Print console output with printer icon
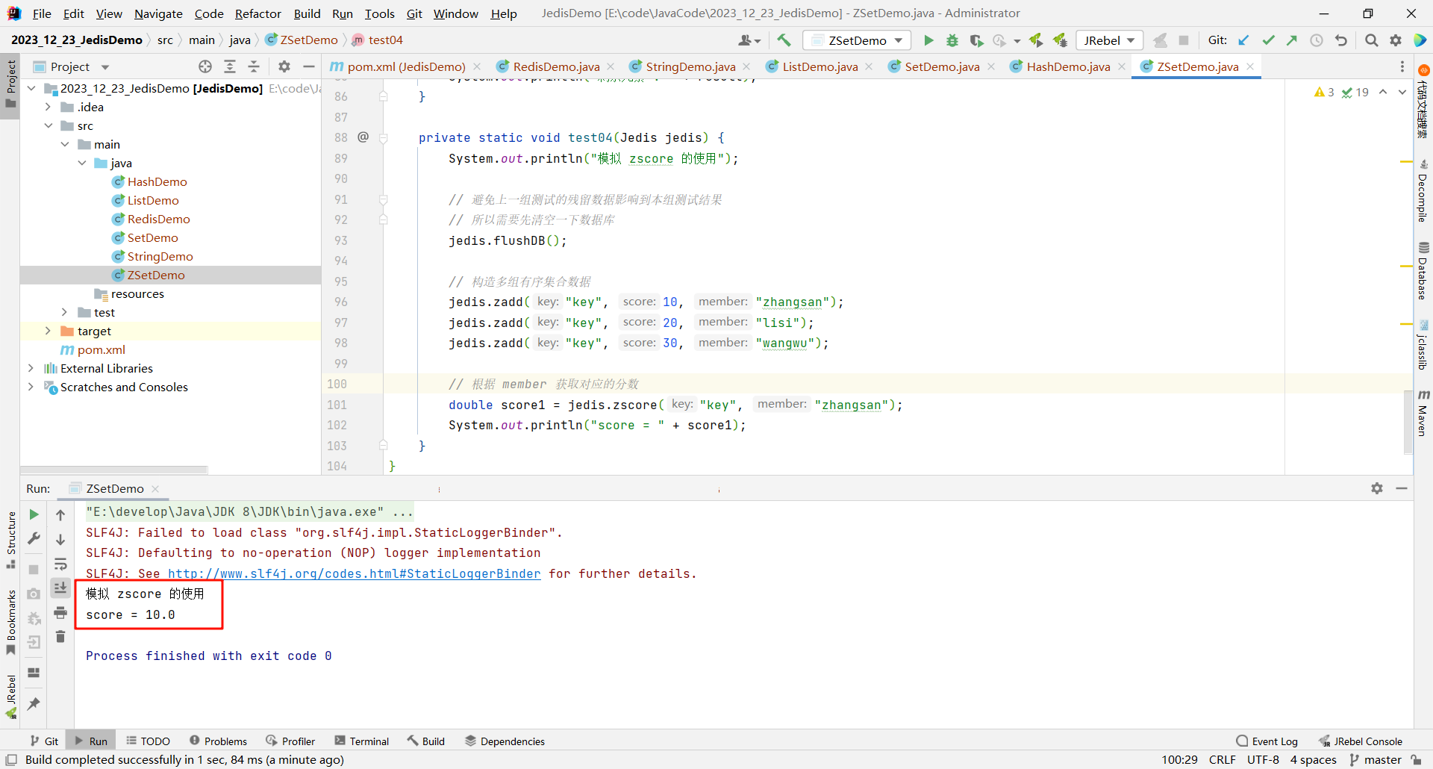Viewport: 1433px width, 769px height. coord(60,612)
